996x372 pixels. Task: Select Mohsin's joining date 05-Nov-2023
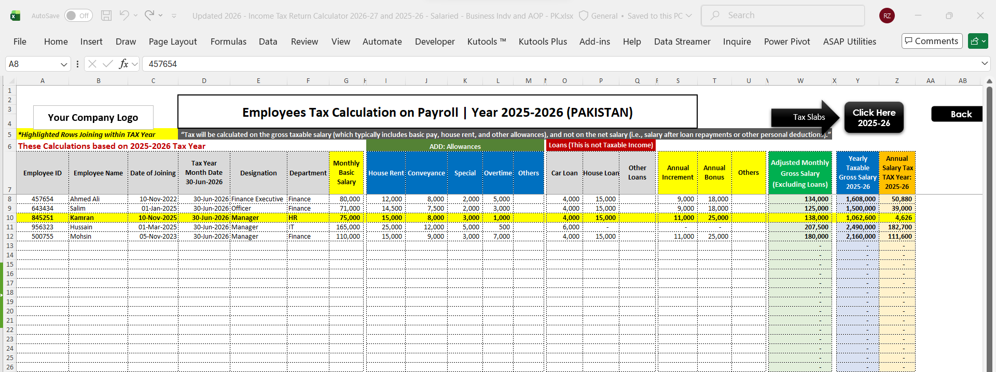coord(153,237)
